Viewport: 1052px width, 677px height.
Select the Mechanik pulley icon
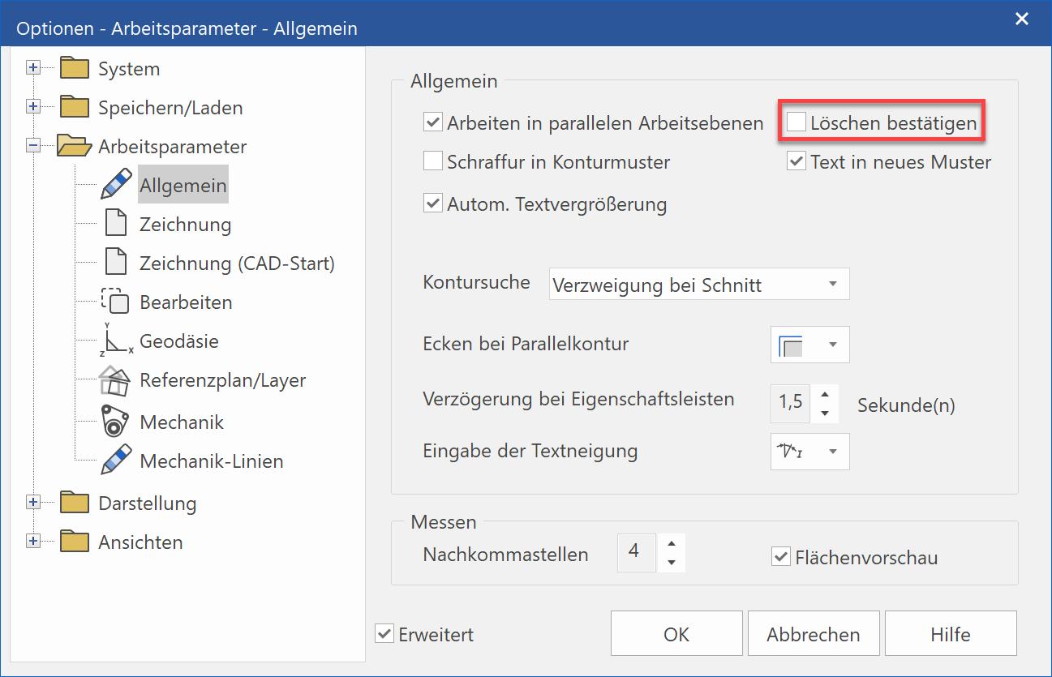pos(116,422)
